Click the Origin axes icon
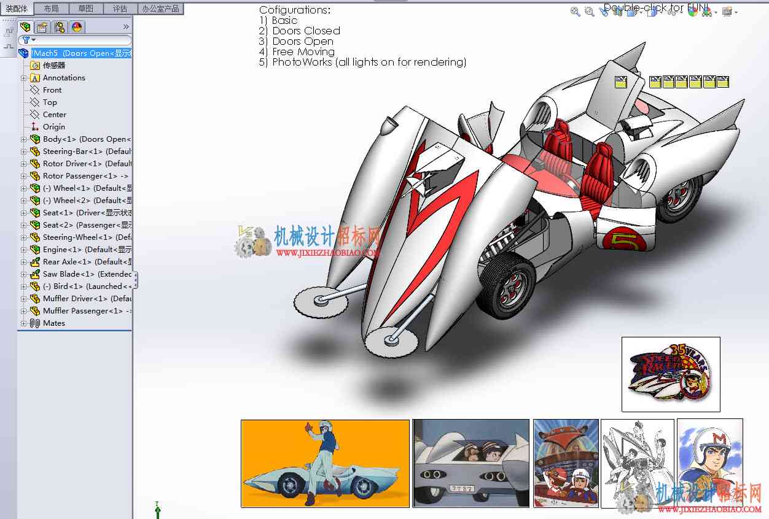Viewport: 769px width, 519px height. pos(35,127)
